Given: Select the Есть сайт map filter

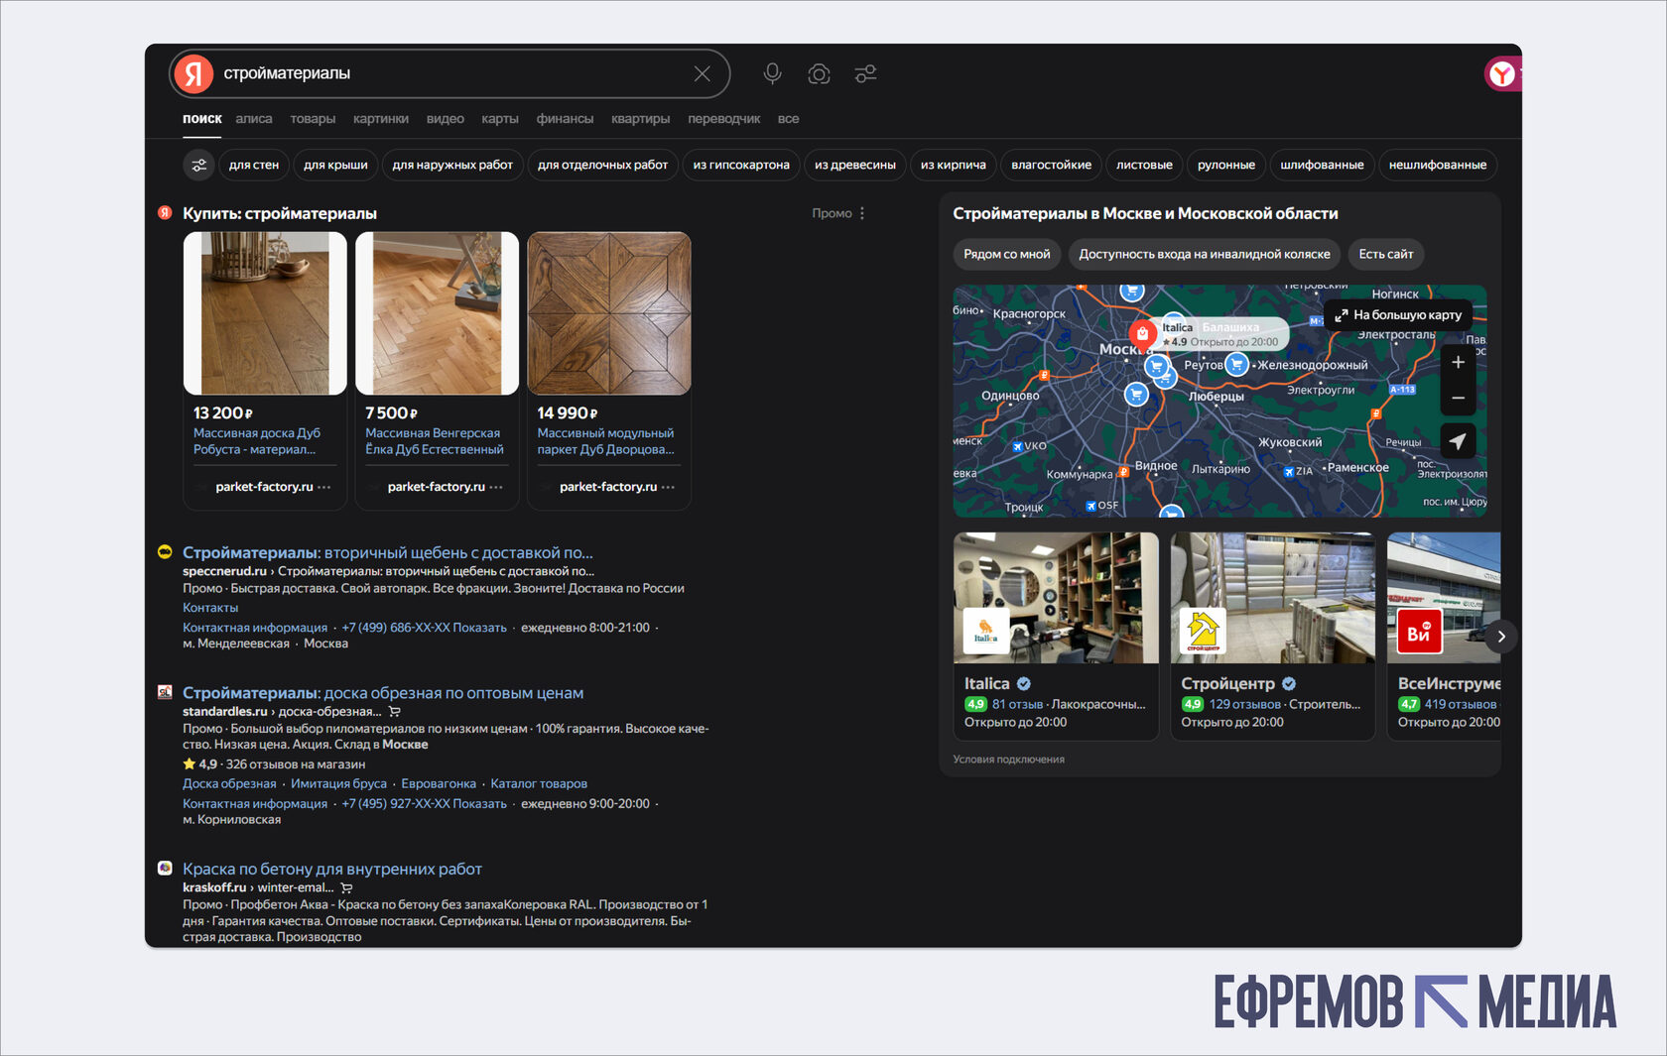Looking at the screenshot, I should [x=1386, y=254].
